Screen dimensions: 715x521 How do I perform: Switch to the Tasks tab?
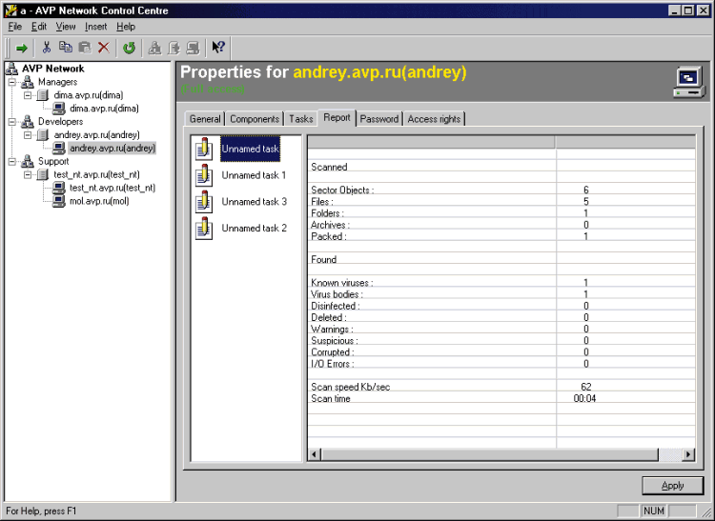pos(301,119)
